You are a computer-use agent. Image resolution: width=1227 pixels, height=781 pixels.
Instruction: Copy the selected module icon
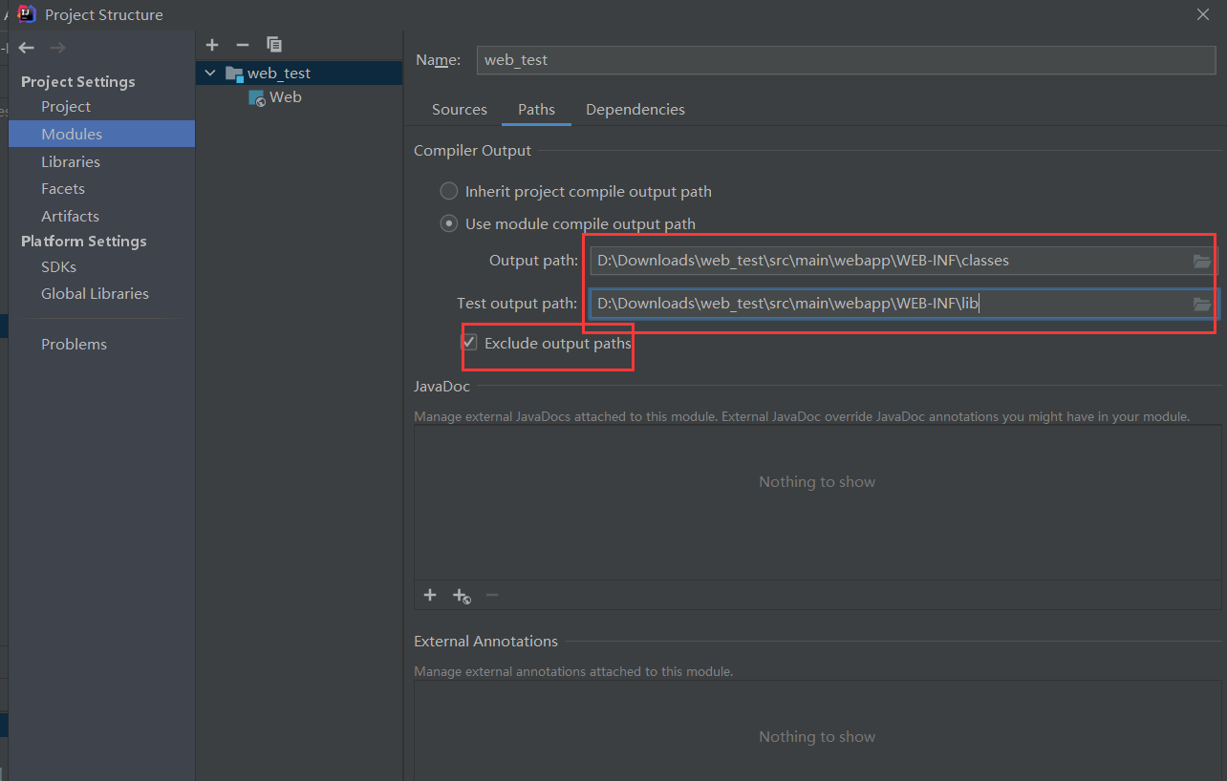274,45
